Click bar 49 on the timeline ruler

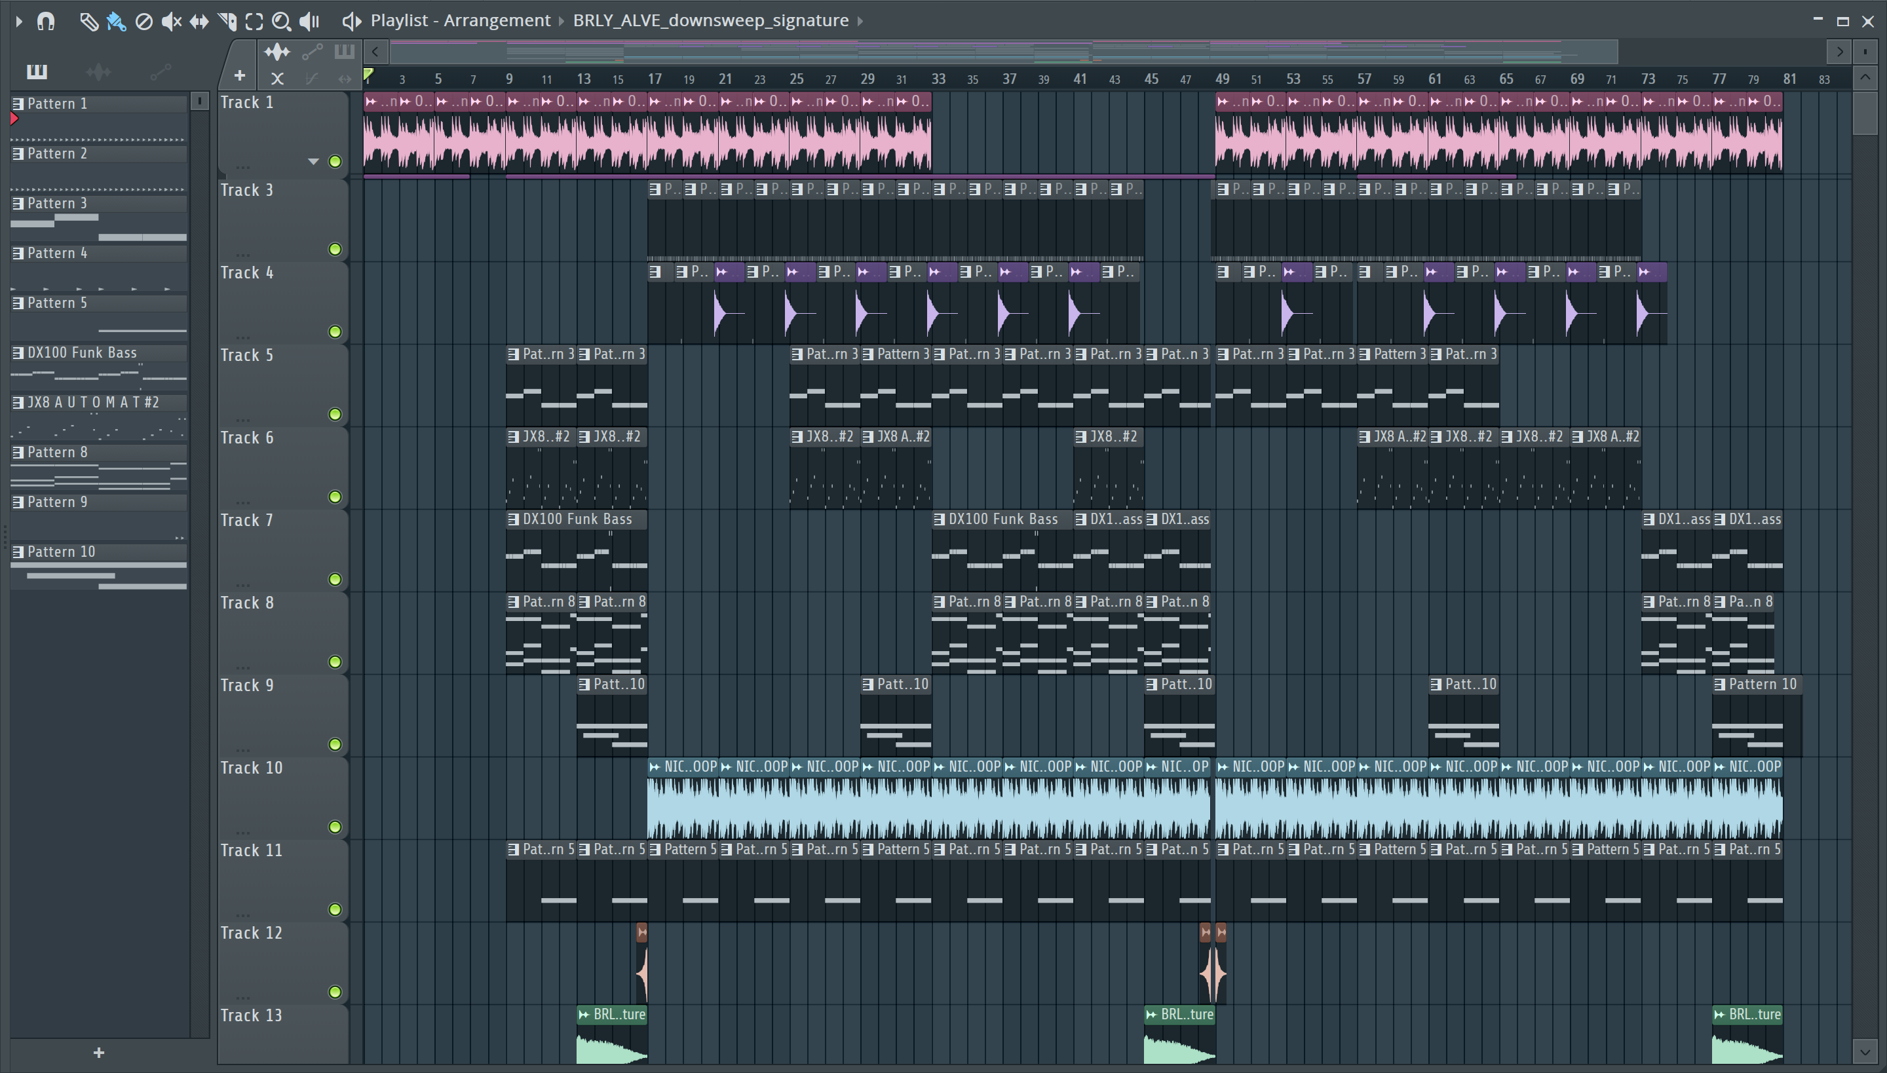pos(1222,78)
